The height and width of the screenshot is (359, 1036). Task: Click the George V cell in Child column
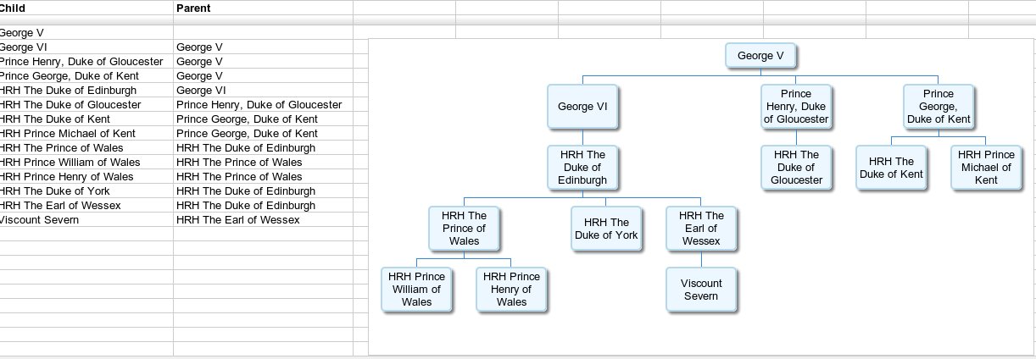[86, 32]
